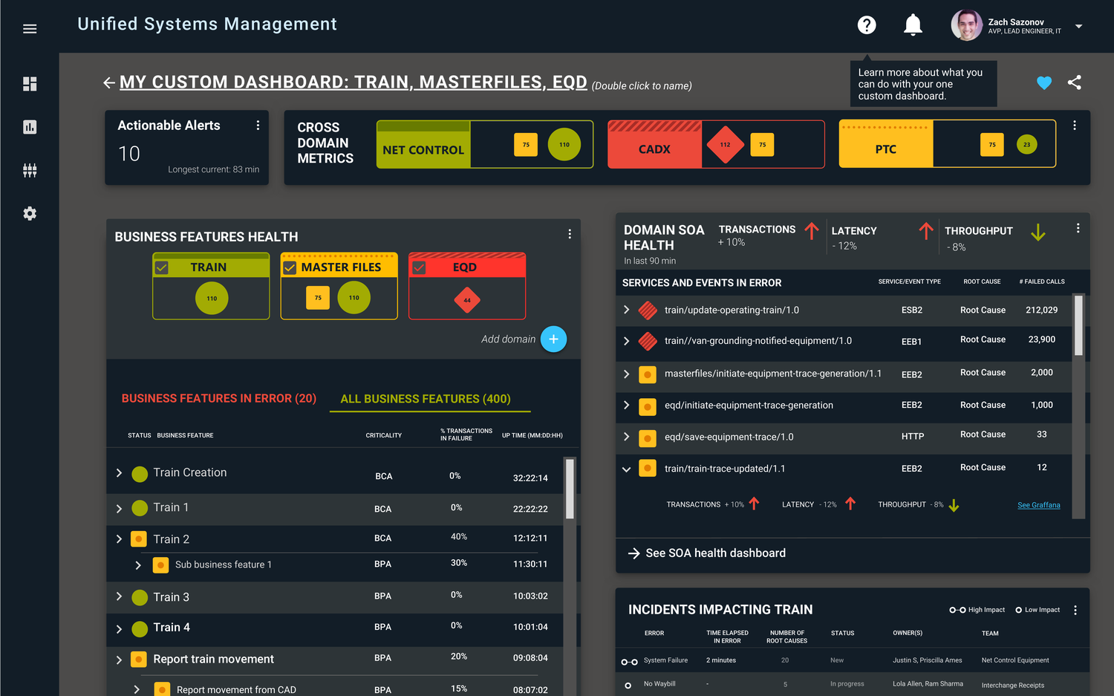This screenshot has width=1114, height=696.
Task: Click the Business Features table scrollbar thumb
Action: 570,488
